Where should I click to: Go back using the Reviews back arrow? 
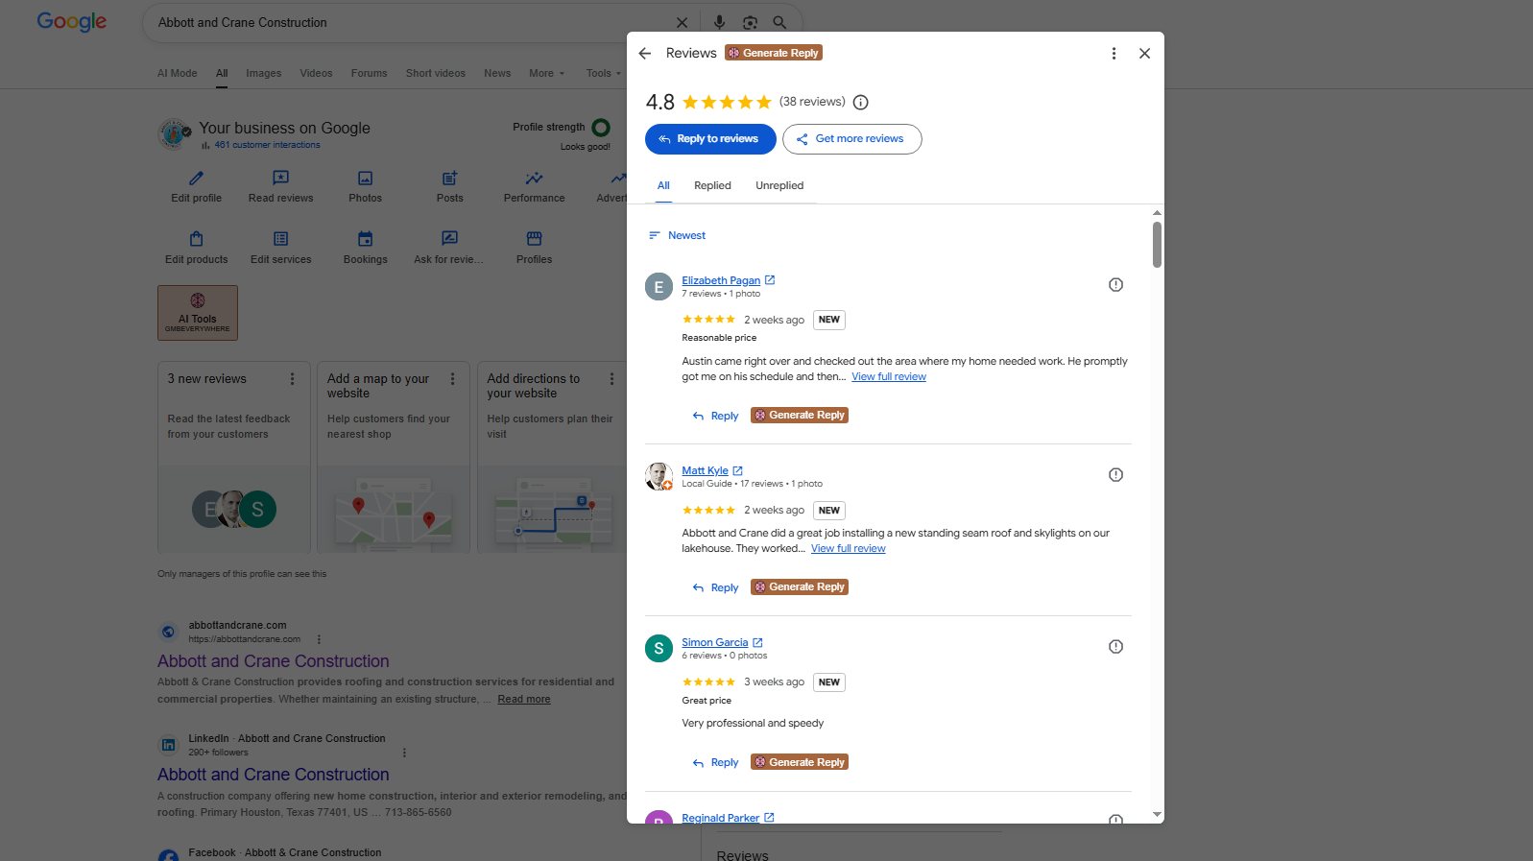click(x=645, y=54)
